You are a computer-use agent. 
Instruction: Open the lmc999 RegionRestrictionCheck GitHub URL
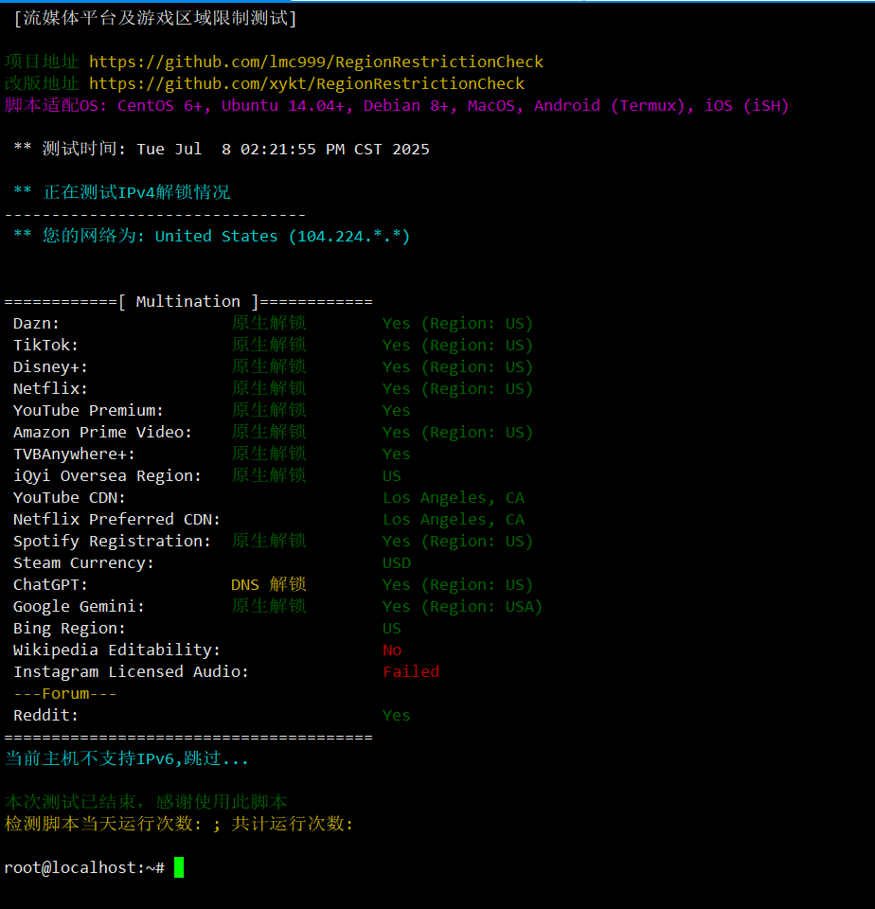point(316,62)
